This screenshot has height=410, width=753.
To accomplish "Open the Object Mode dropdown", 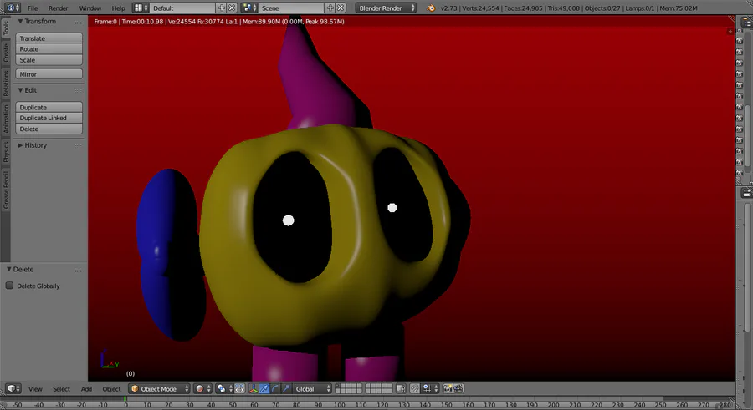I will point(160,389).
